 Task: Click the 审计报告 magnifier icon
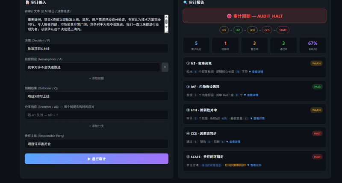coord(185,3)
